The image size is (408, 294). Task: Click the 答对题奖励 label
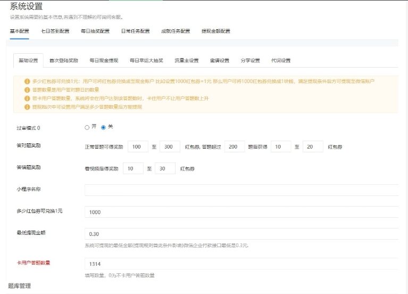coord(29,145)
